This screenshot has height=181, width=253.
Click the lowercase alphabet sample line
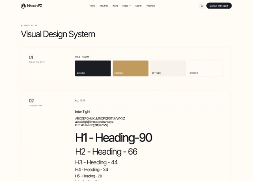click(94, 122)
